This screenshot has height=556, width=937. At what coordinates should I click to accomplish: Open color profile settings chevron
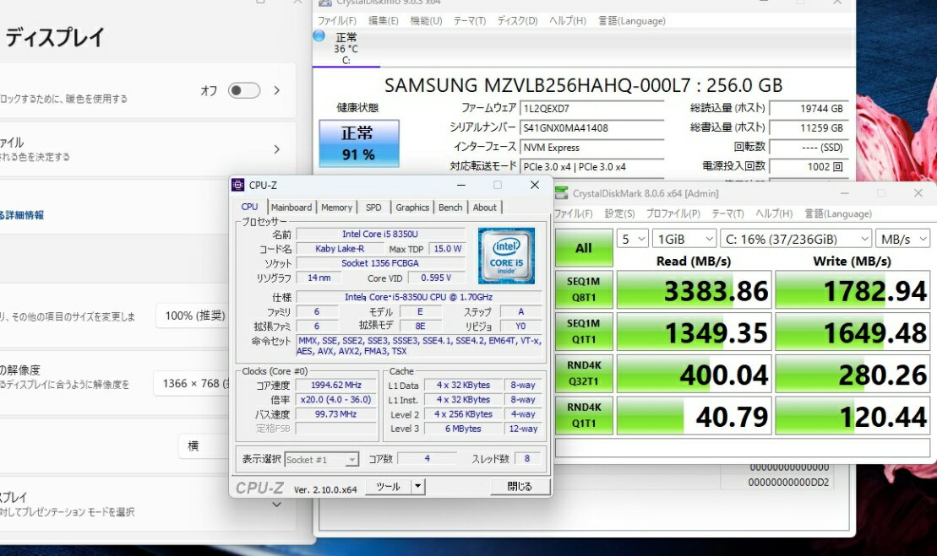[276, 149]
